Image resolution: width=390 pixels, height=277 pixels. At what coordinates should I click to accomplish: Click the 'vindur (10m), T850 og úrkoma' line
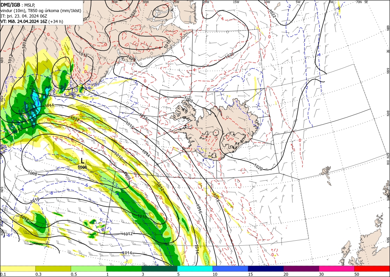pos(41,10)
